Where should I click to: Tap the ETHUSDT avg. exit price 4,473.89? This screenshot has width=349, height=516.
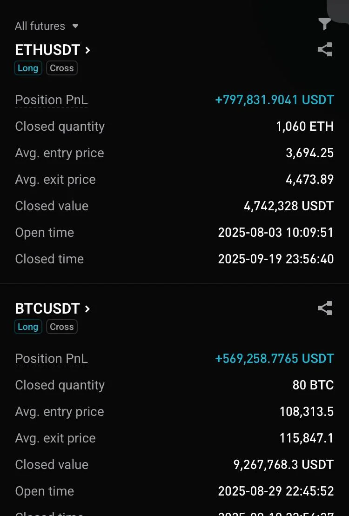coord(309,180)
